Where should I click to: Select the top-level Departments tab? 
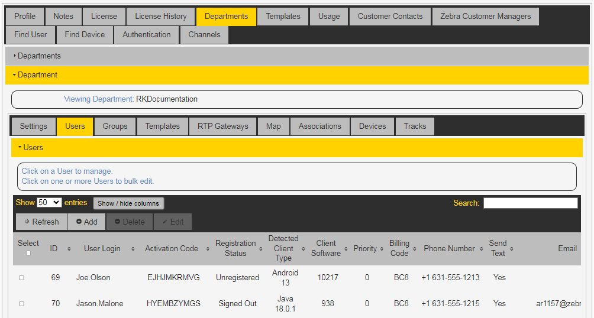click(226, 17)
